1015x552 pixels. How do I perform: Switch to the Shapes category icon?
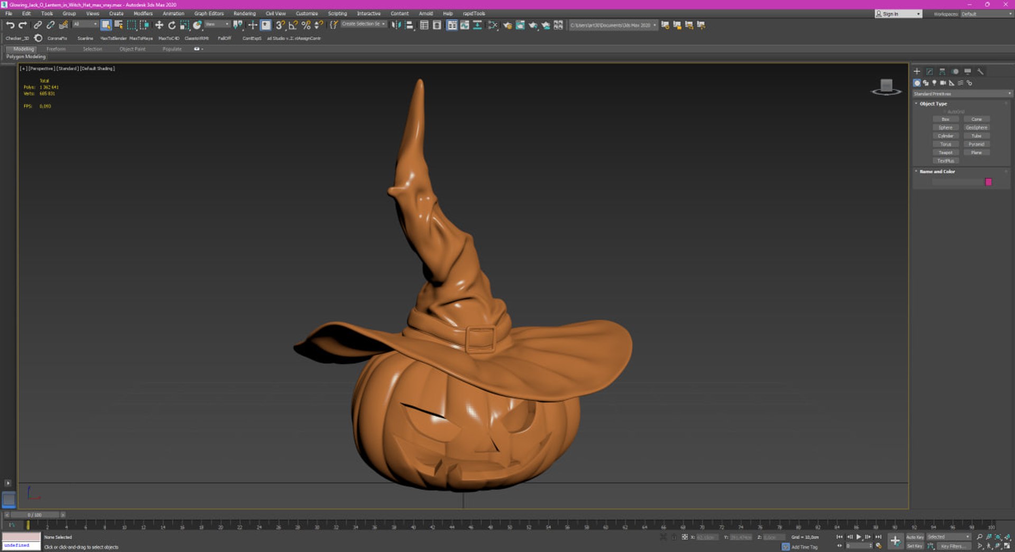(x=926, y=83)
